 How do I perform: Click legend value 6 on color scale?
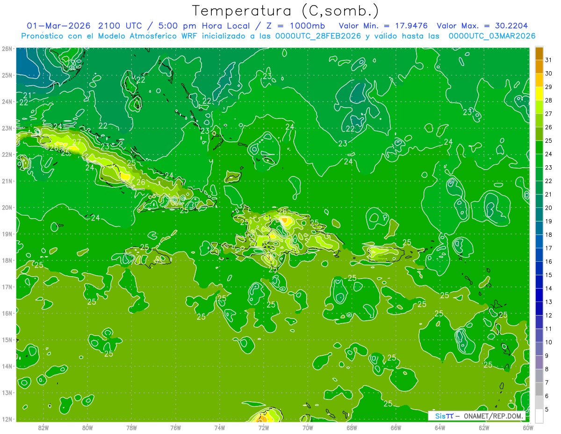tap(547, 396)
